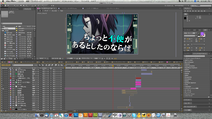The width and height of the screenshot is (212, 119).
Task: Click the loop option icon in preview
Action: click(202, 11)
